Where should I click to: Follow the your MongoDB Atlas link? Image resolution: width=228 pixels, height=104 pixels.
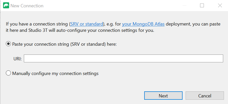pos(143,24)
